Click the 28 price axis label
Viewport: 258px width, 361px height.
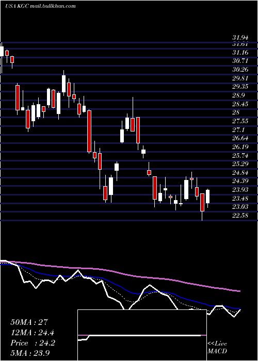(x=236, y=112)
